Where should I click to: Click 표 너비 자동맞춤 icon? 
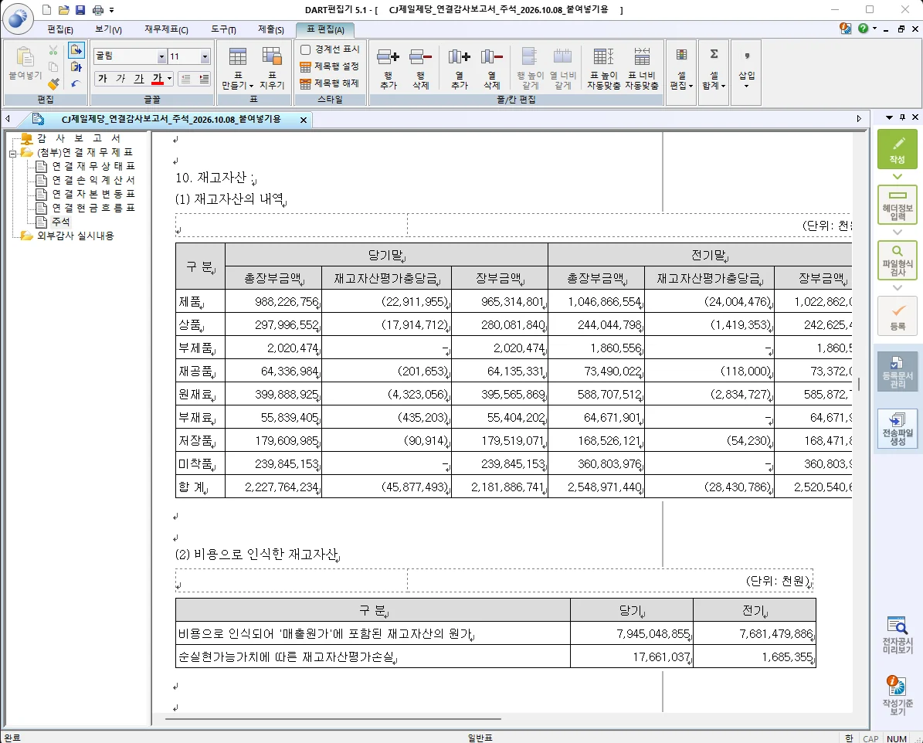642,68
